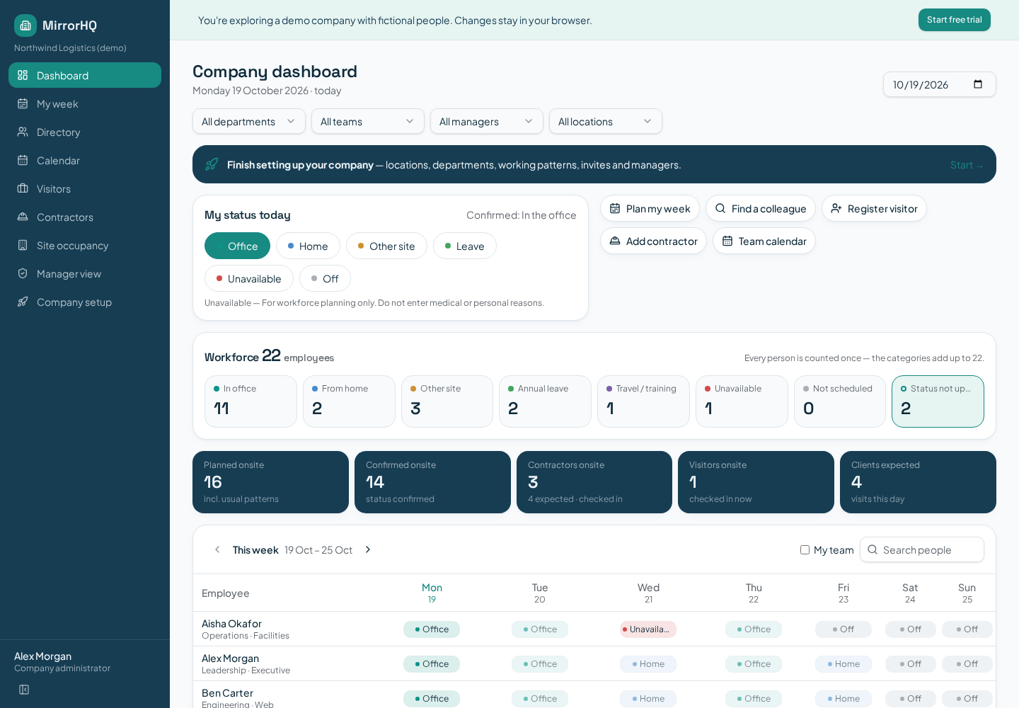Click the Calendar icon in the sidebar

(23, 160)
